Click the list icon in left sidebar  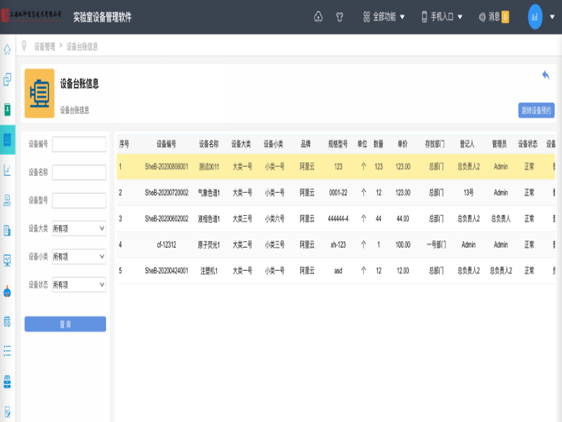[x=7, y=350]
